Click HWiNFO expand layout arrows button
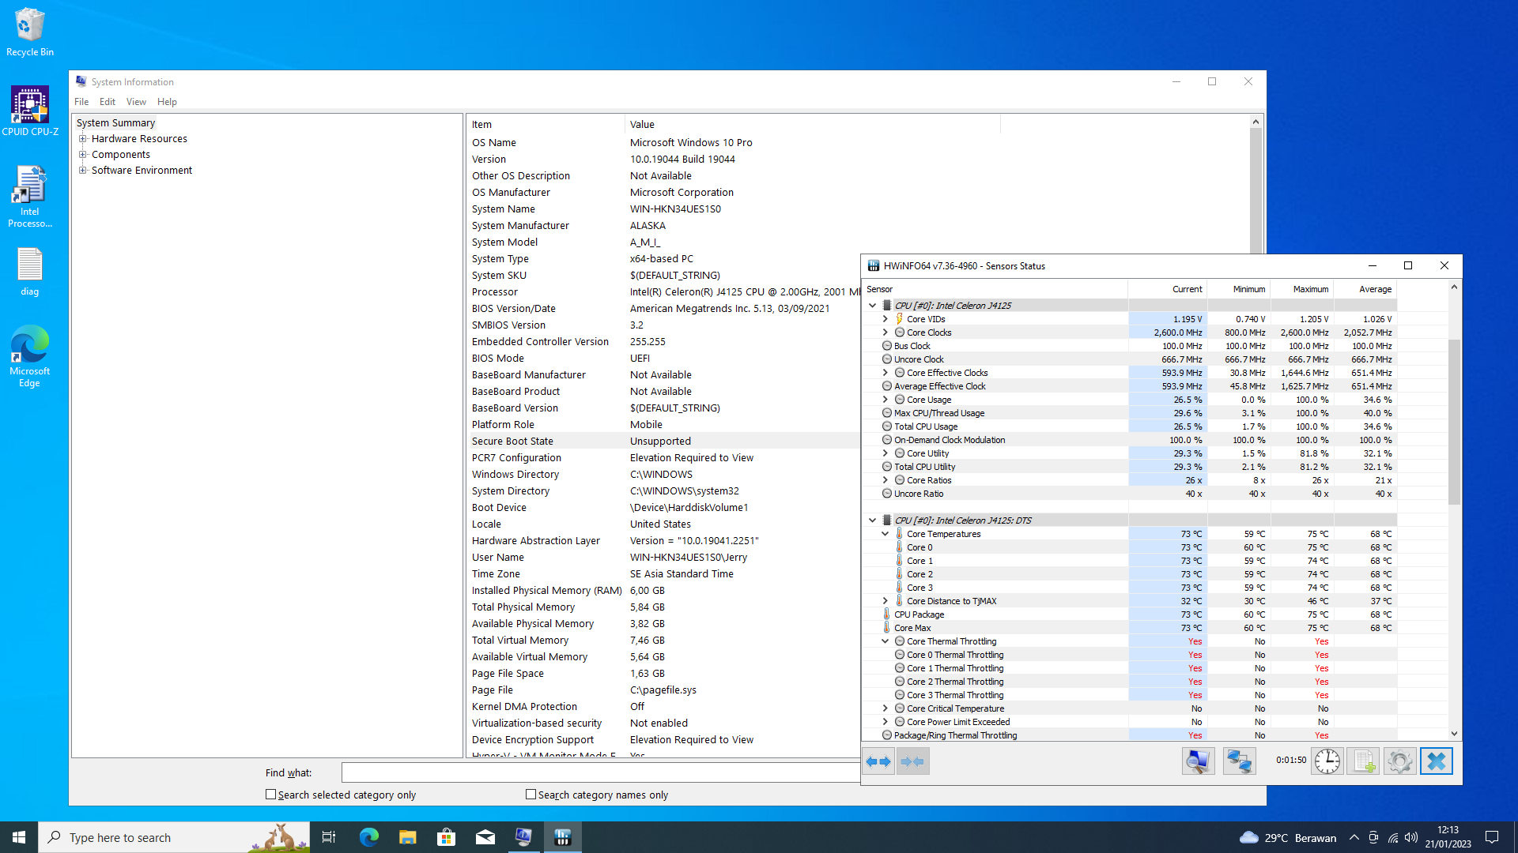The width and height of the screenshot is (1518, 853). point(878,761)
